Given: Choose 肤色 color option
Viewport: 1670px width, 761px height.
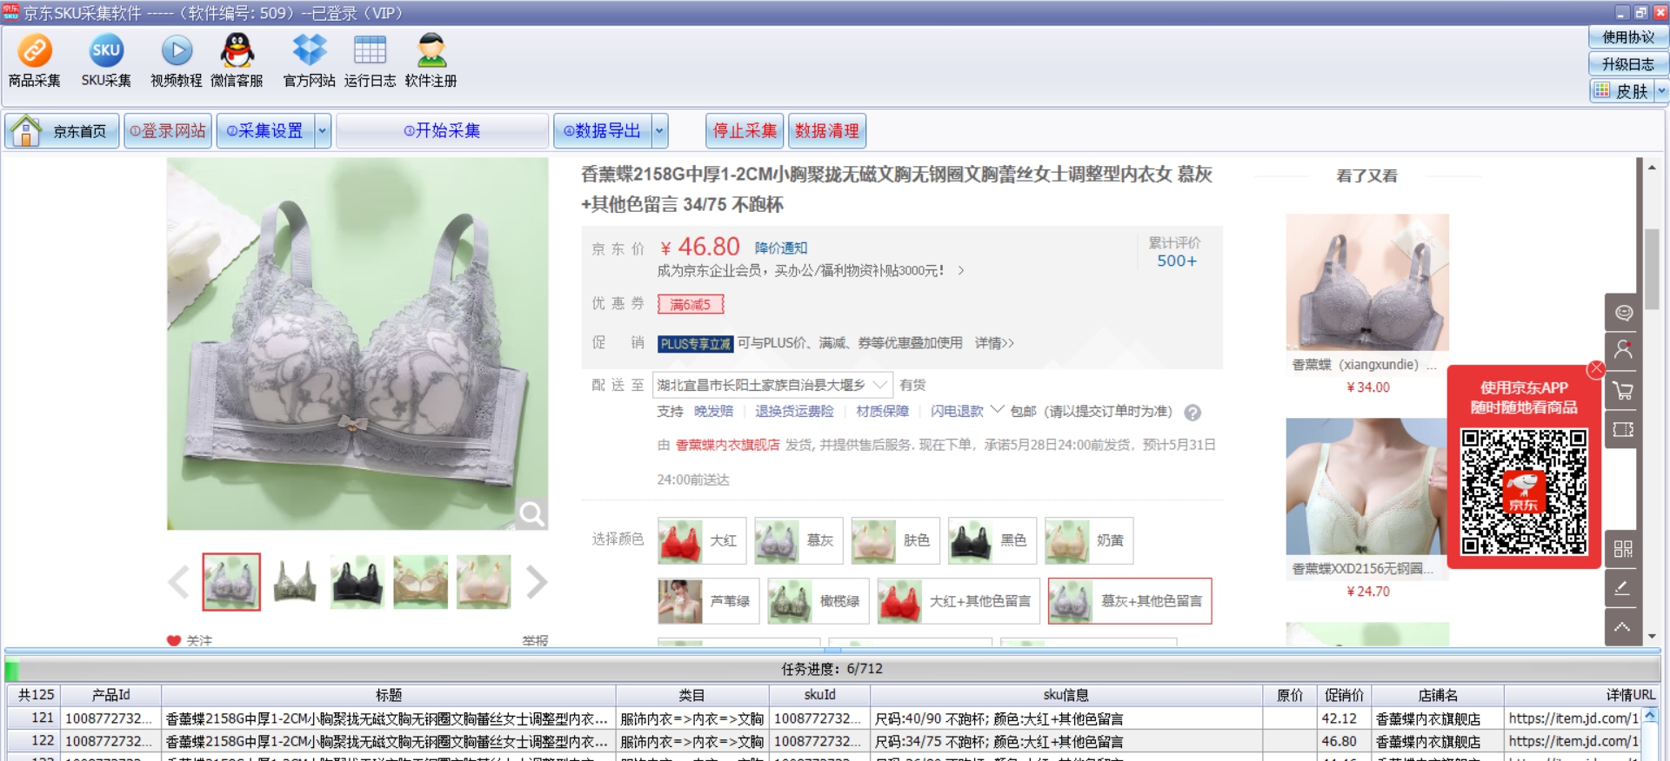Looking at the screenshot, I should (895, 540).
